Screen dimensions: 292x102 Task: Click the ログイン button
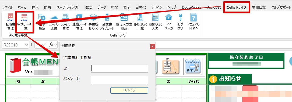coord(129,90)
